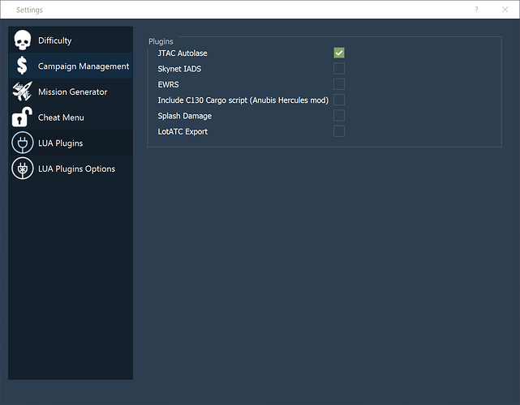520x405 pixels.
Task: Go to the Mission Generator tab
Action: click(x=73, y=92)
